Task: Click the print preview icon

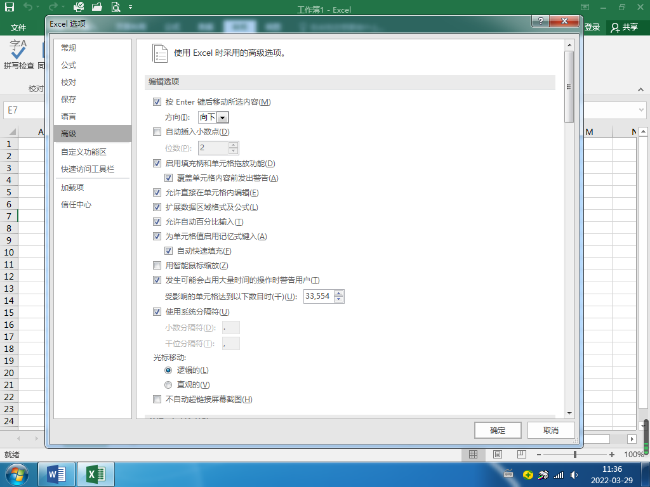Action: coord(116,6)
